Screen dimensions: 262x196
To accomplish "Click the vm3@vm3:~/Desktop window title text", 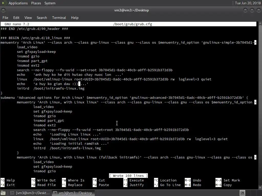I will [132, 10].
